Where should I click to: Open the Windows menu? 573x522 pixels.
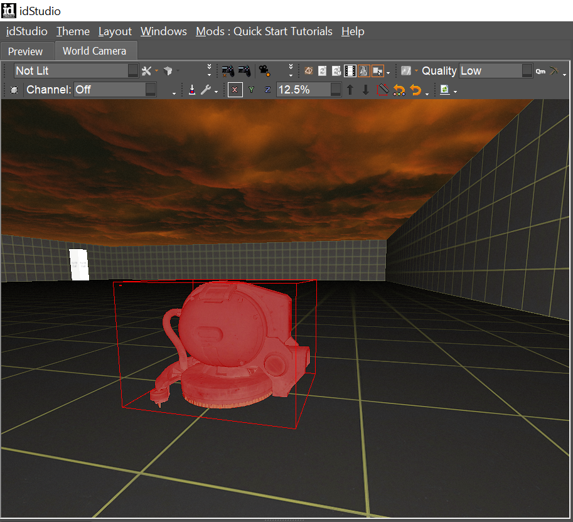tap(164, 31)
